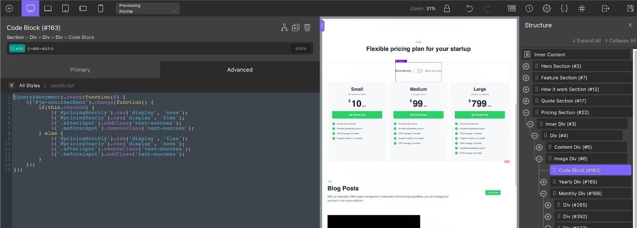Open the state selector button
The height and width of the screenshot is (228, 637).
301,49
